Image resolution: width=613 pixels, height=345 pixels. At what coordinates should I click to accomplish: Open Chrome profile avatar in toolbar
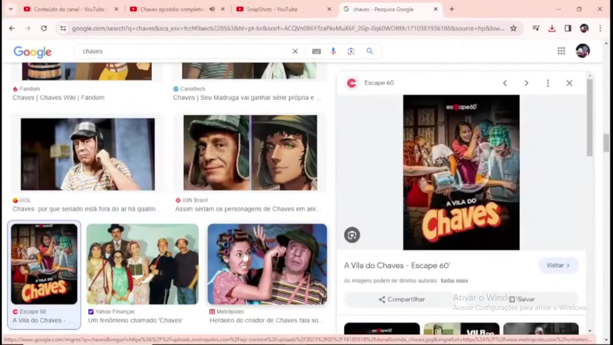[584, 28]
